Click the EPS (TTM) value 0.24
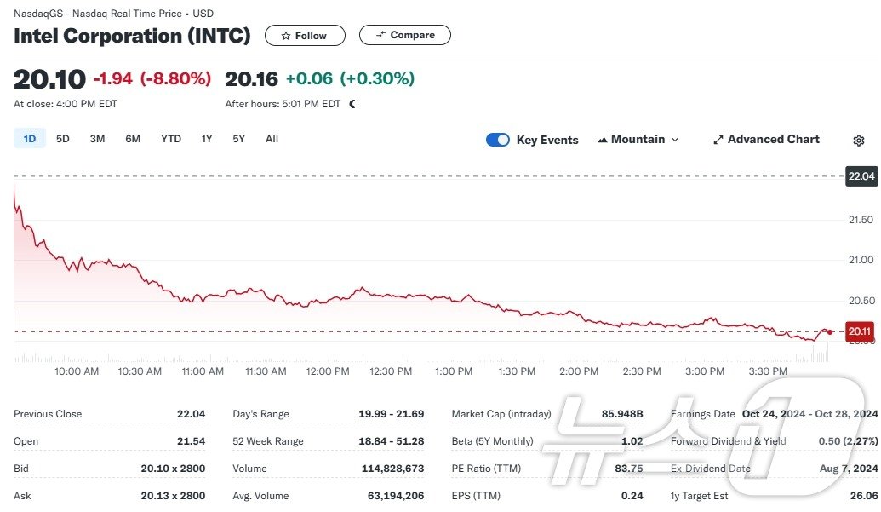Screen dimensions: 881x512 pos(632,497)
